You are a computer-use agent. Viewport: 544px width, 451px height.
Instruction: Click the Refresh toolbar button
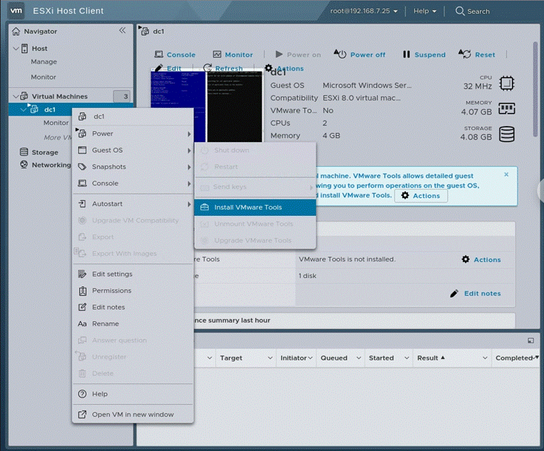tap(222, 68)
